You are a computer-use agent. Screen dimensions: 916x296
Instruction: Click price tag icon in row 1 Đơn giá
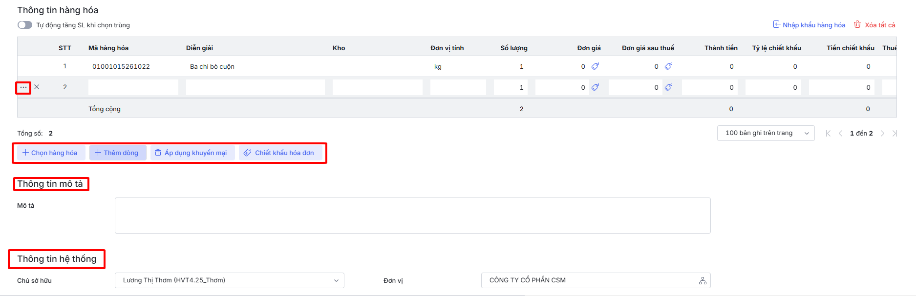point(595,66)
